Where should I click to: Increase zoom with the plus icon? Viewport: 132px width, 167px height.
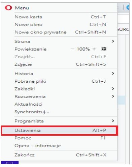coord(94,49)
